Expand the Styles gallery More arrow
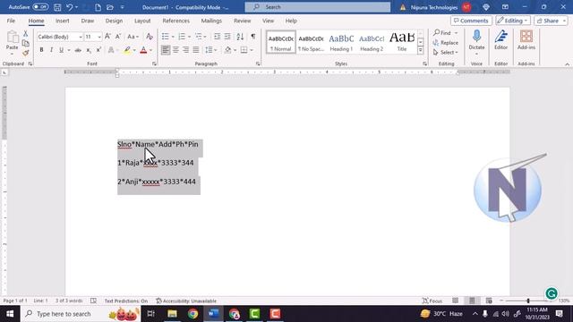Screen dimensions: 573x322 (420, 50)
